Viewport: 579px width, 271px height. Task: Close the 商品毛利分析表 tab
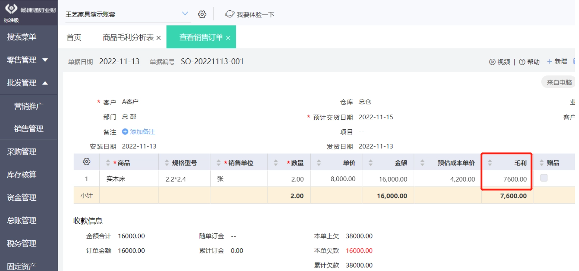coord(158,38)
